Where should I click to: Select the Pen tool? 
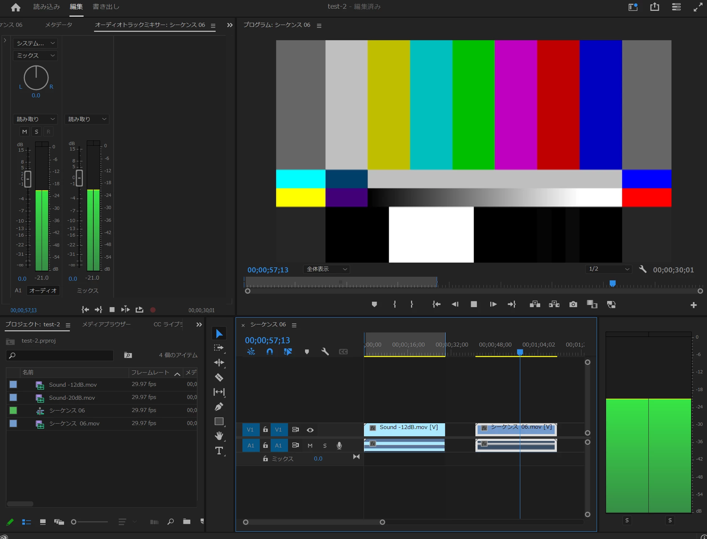pyautogui.click(x=219, y=407)
